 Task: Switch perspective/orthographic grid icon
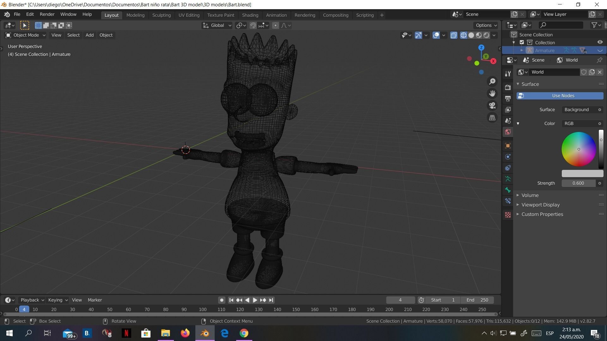point(492,118)
